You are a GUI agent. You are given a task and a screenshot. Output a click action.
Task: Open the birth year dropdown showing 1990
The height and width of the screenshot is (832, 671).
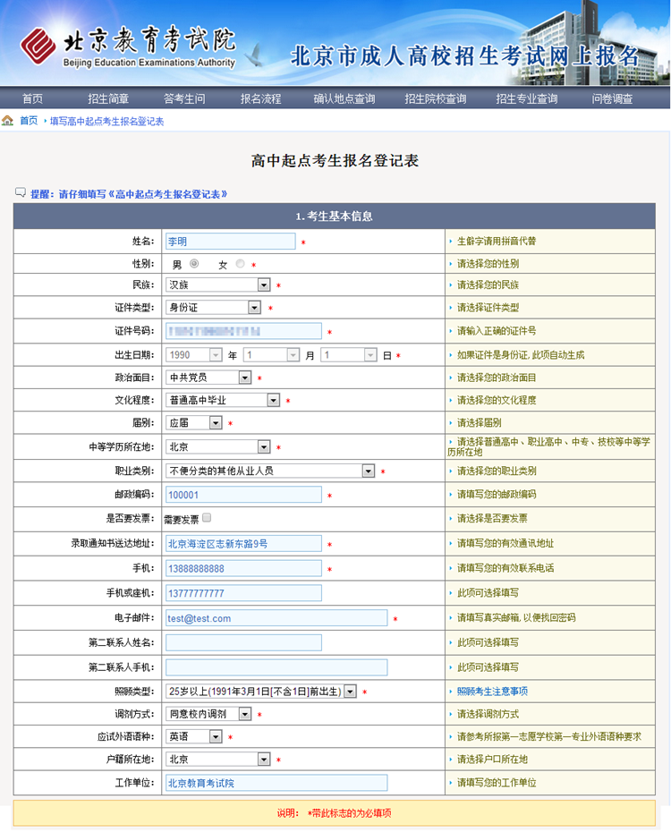tap(194, 355)
